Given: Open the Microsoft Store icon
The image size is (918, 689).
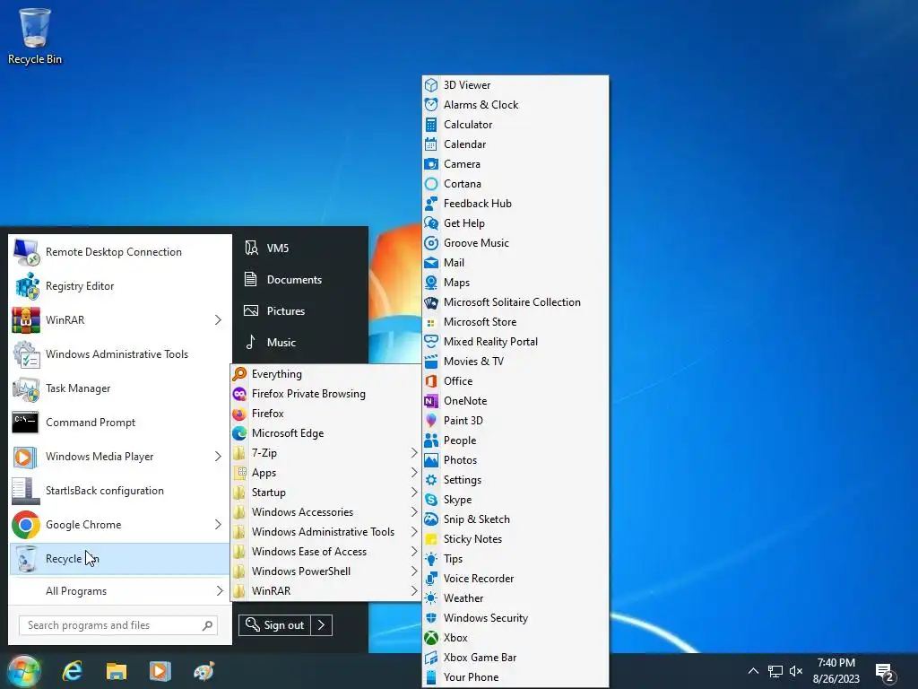Looking at the screenshot, I should pos(431,322).
